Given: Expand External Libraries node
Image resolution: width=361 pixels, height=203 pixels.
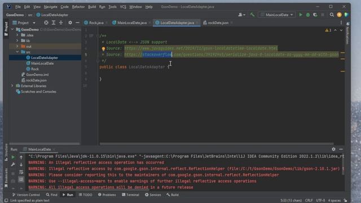Looking at the screenshot, I should click(12, 86).
